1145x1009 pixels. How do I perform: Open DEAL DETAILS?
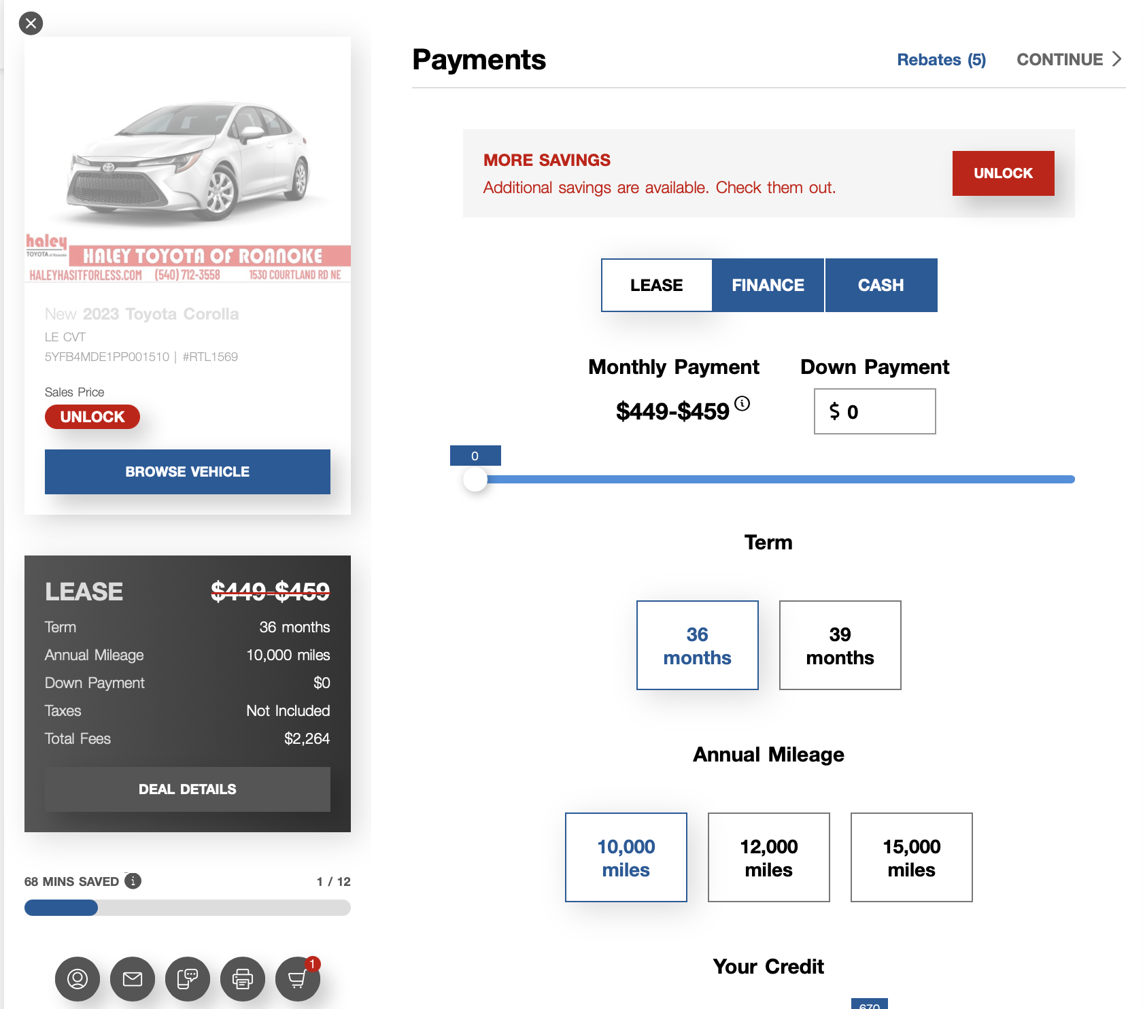(x=188, y=789)
